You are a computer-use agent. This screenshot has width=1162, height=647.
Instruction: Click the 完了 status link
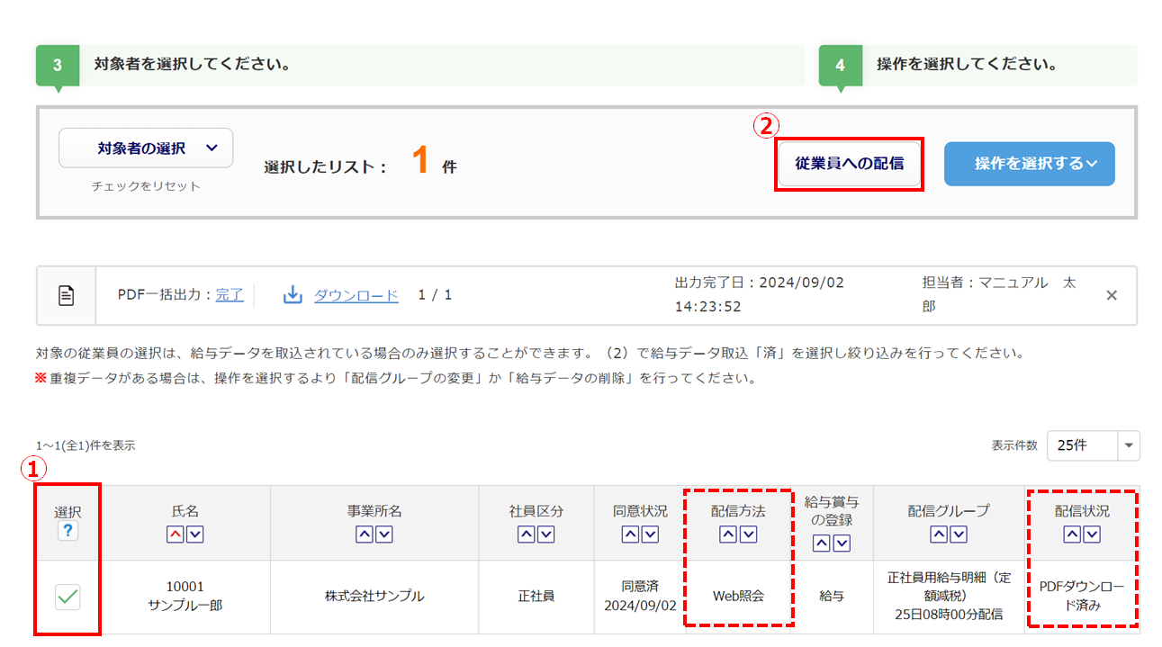[x=230, y=295]
